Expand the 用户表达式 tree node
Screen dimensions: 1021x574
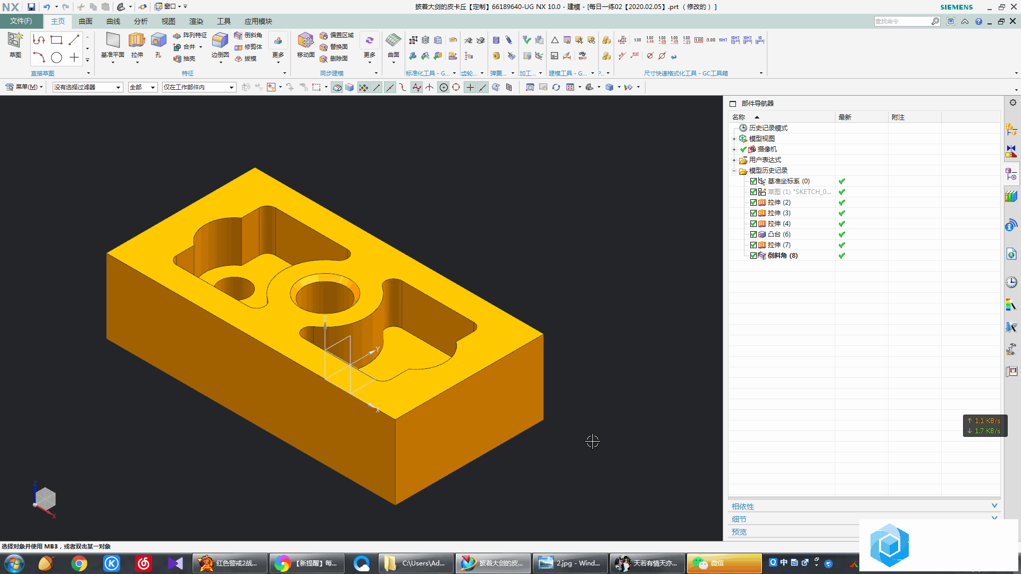tap(734, 160)
